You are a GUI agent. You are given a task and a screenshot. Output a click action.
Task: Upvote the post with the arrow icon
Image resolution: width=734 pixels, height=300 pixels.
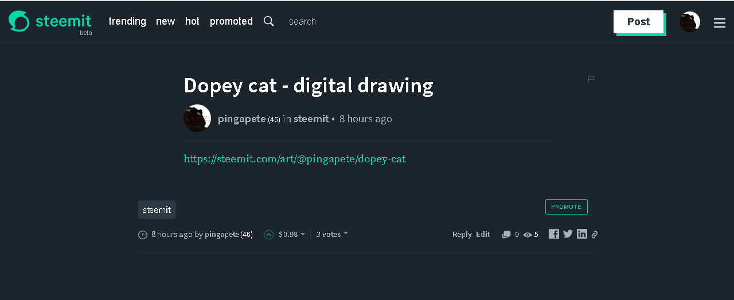[268, 235]
